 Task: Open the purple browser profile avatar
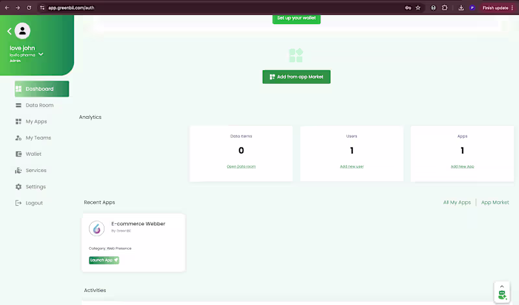click(x=472, y=8)
